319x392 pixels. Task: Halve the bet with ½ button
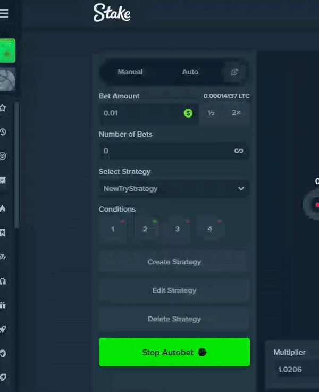coord(211,113)
